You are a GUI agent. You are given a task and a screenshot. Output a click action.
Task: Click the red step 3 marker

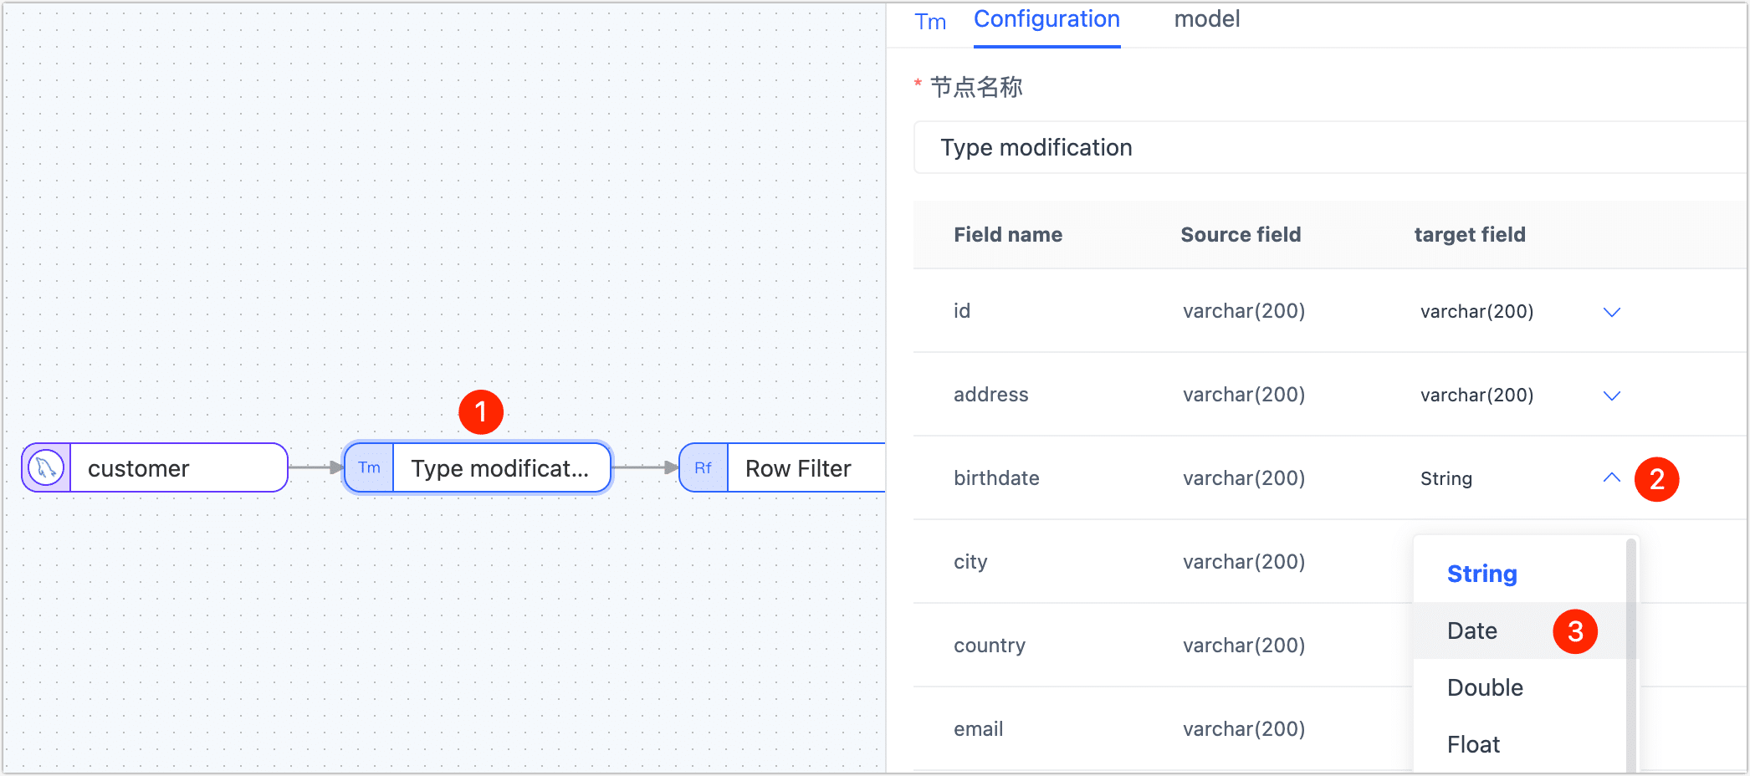pyautogui.click(x=1576, y=630)
